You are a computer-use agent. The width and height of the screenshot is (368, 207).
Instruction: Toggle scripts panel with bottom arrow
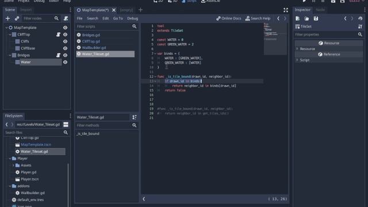point(144,199)
